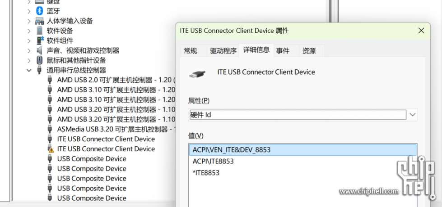Select the 声音、视频和游戏控制器 label
The image size is (442, 207).
click(x=83, y=50)
